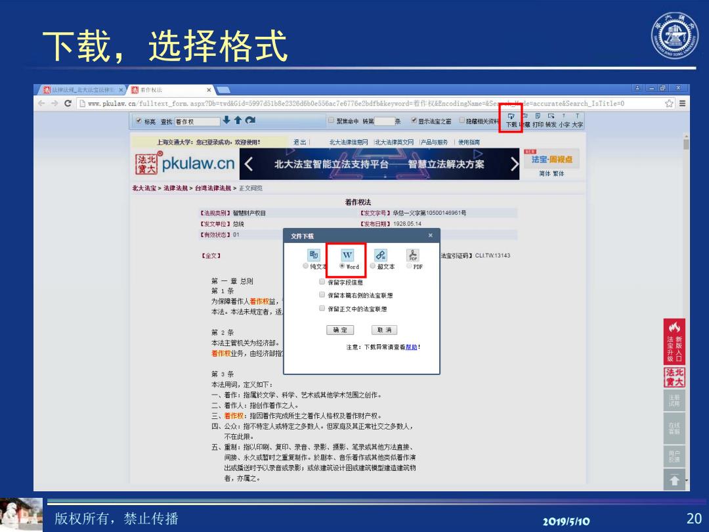
Task: Click the 取消 cancel button
Action: (x=384, y=330)
